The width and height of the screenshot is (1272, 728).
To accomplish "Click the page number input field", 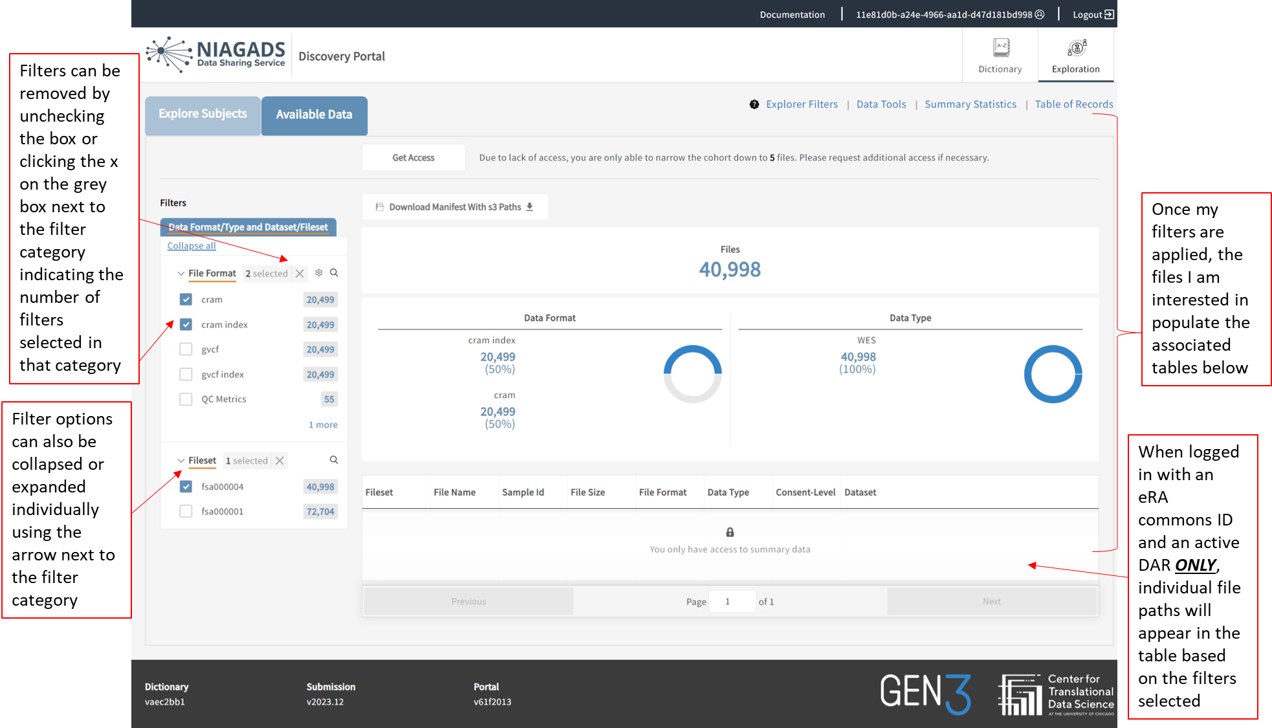I will 732,601.
